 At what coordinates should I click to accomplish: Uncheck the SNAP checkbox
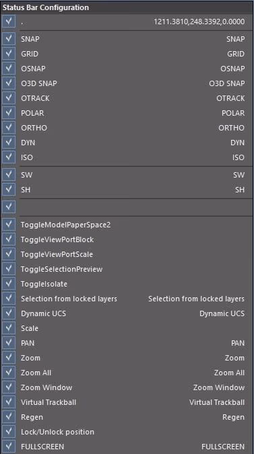[x=8, y=38]
